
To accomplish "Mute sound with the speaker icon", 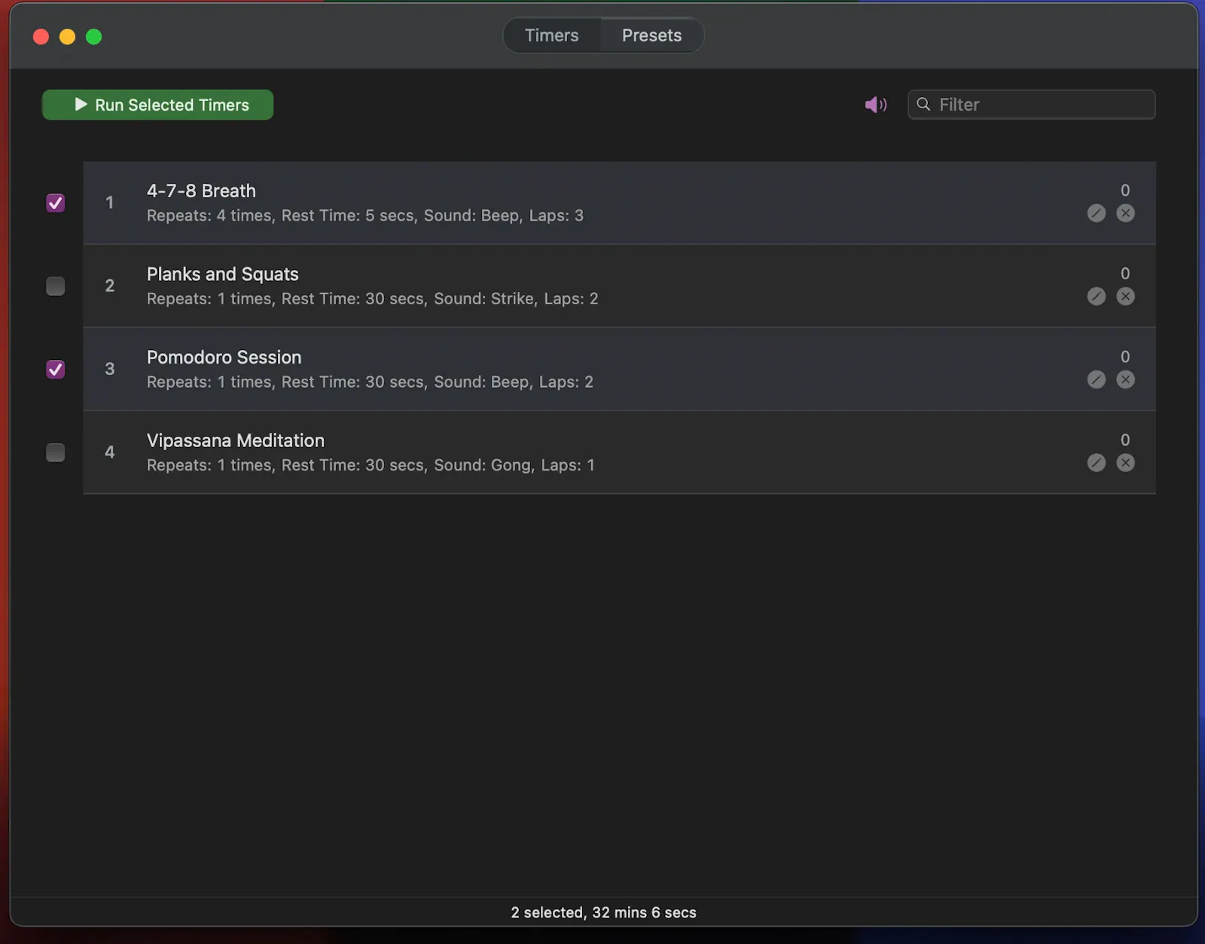I will (875, 105).
